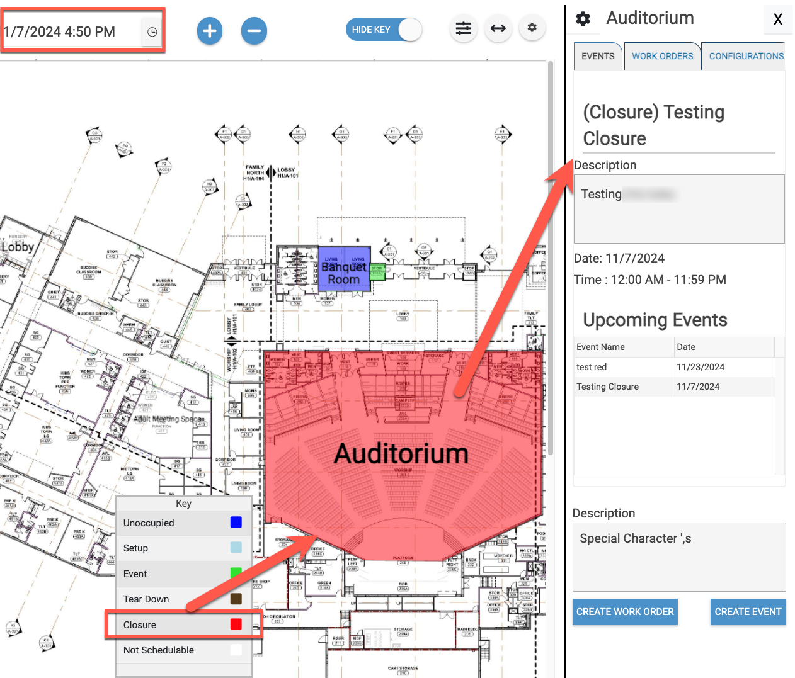Open the Configurations tab
This screenshot has width=795, height=678.
(746, 56)
